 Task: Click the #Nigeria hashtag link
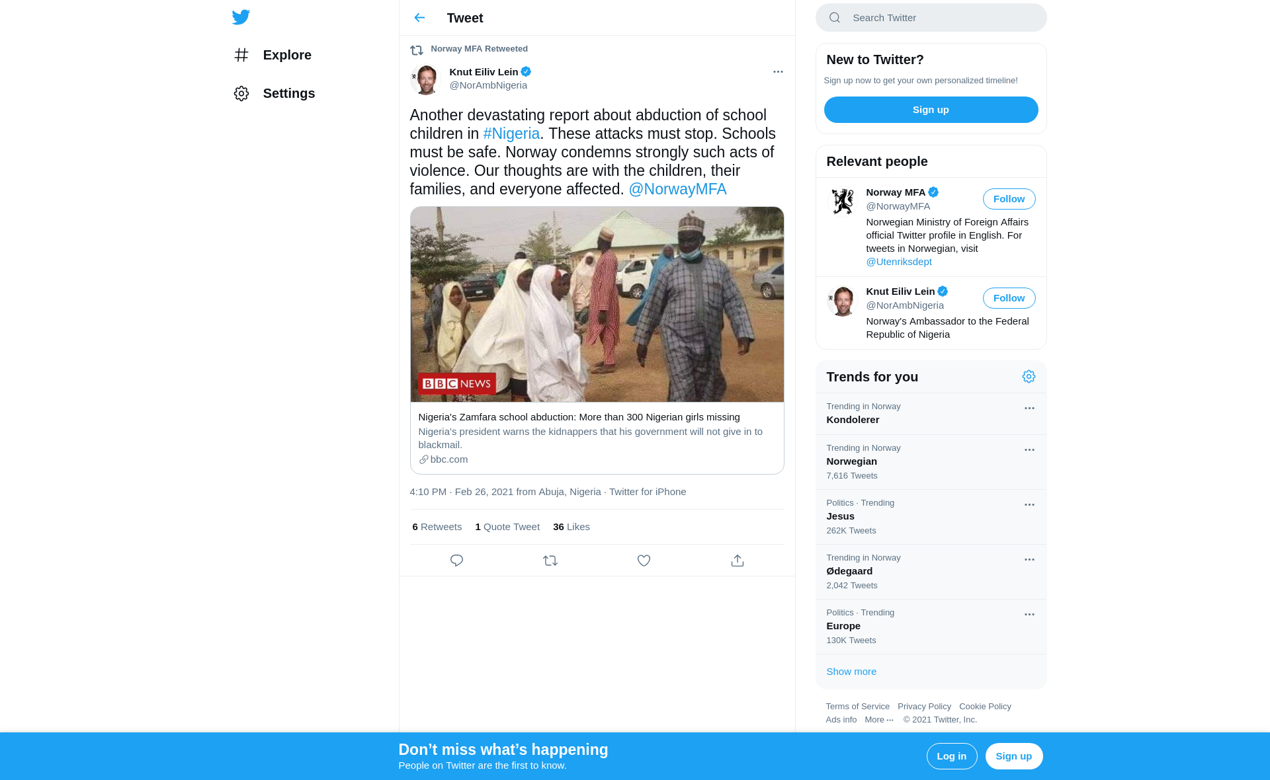[511, 134]
